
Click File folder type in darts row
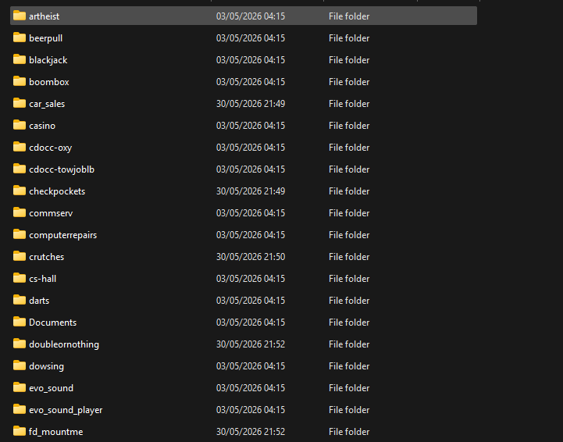pyautogui.click(x=349, y=301)
